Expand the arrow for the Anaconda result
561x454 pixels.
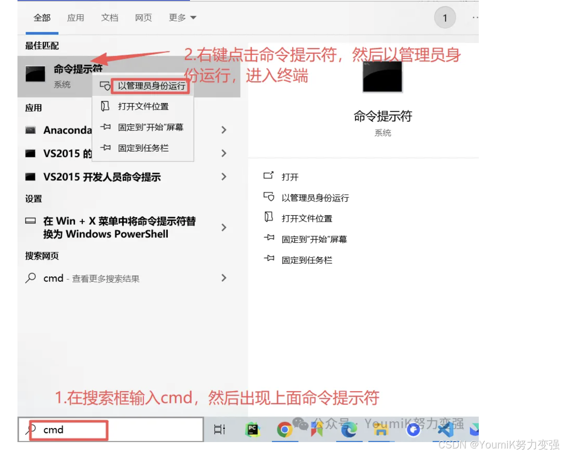(x=224, y=130)
